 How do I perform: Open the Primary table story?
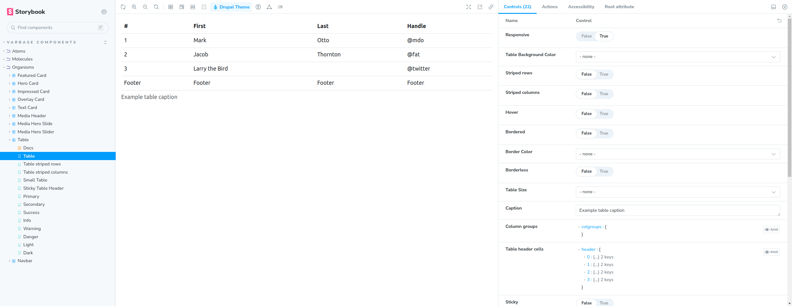[31, 196]
